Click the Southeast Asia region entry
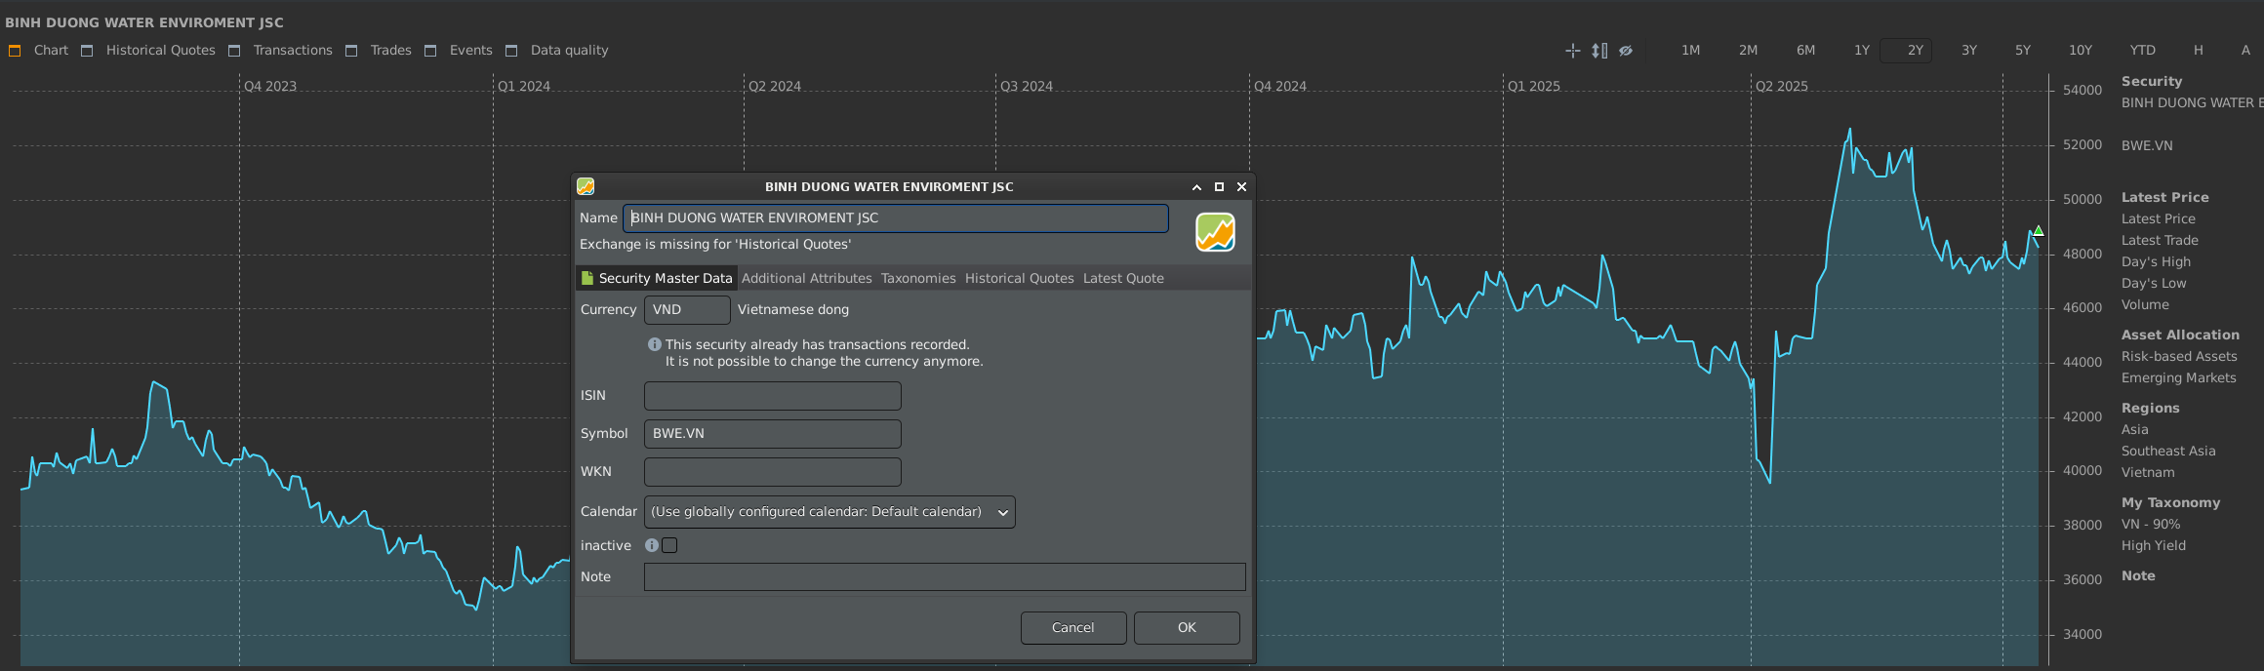This screenshot has height=671, width=2264. (x=2168, y=451)
